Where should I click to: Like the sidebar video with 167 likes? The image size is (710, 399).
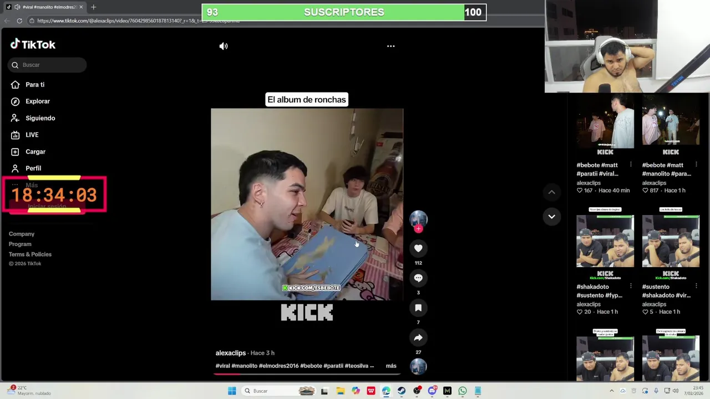(580, 191)
